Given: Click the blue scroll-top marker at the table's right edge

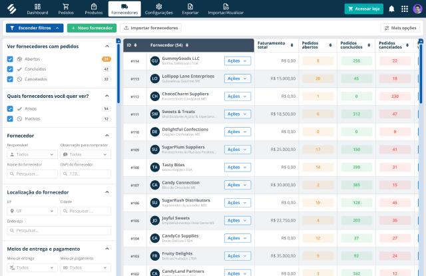Looking at the screenshot, I should coord(421,41).
